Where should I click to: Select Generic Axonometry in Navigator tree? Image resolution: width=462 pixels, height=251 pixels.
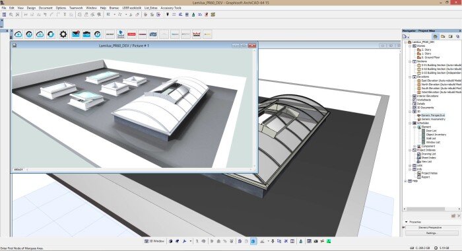coord(433,119)
